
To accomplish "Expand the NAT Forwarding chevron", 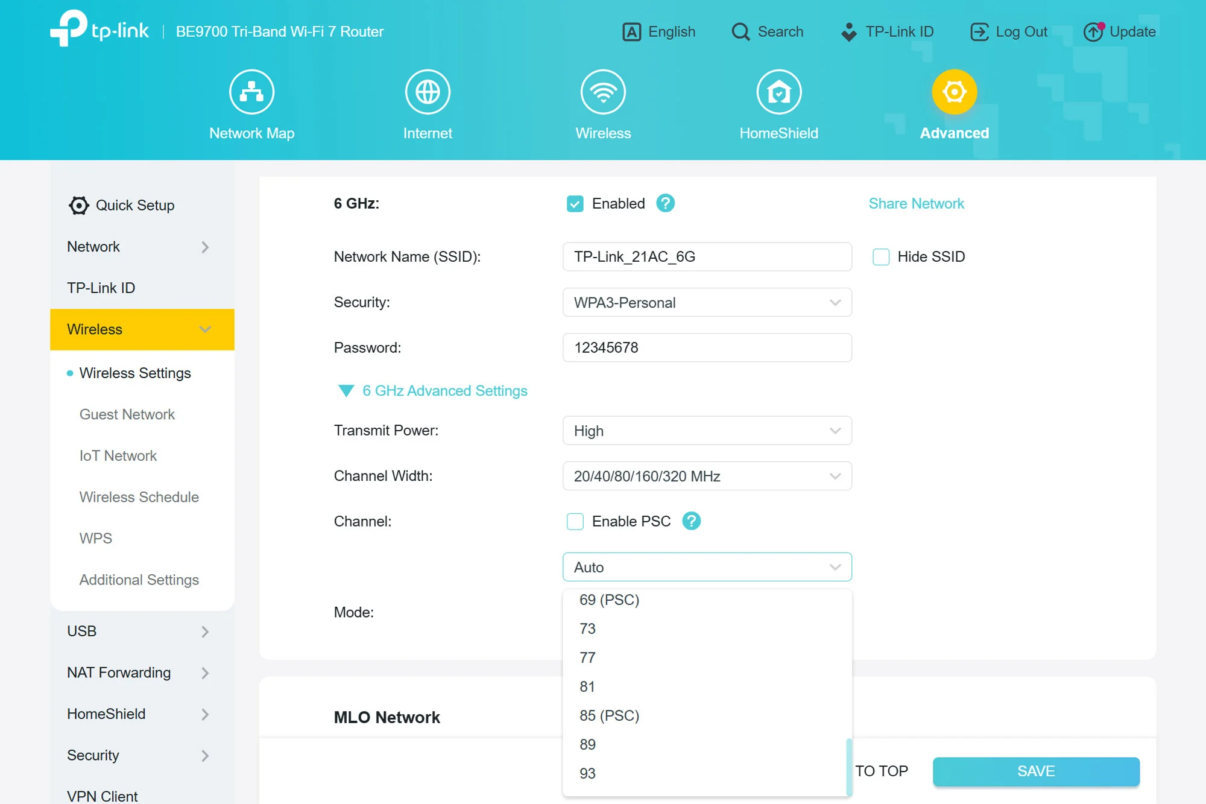I will click(x=205, y=673).
